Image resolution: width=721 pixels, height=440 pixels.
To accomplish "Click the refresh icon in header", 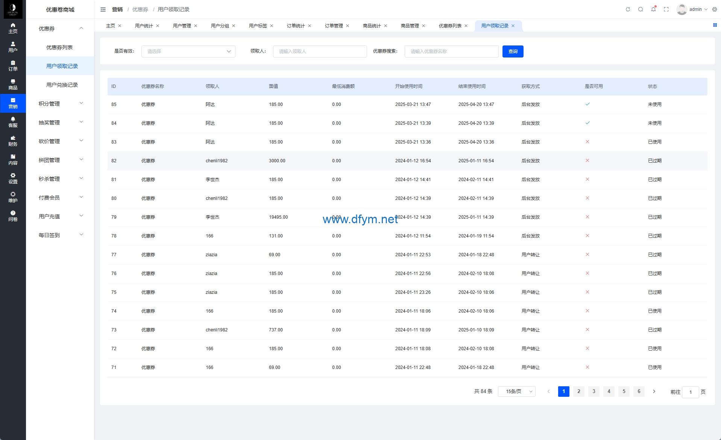I will pos(628,9).
